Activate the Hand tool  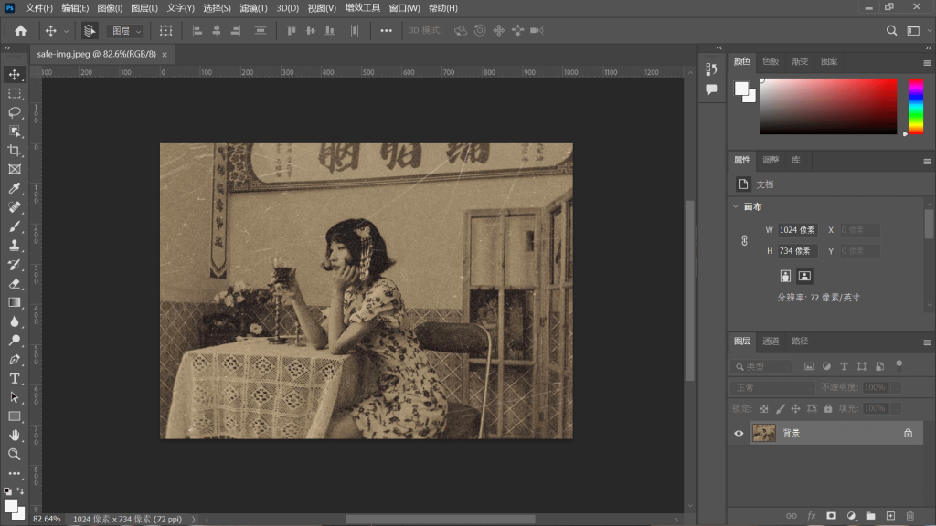(15, 435)
